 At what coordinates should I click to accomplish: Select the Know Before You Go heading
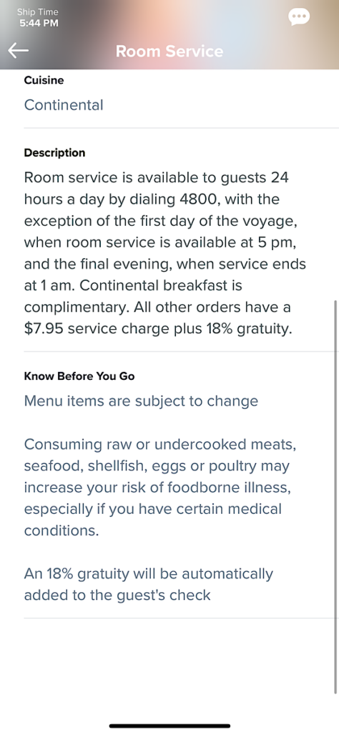point(79,376)
